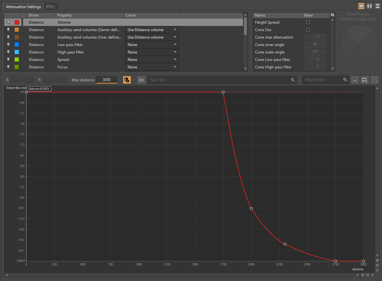Click graph vertical scrollbar up arrow
This screenshot has height=281, width=382.
pos(377,88)
